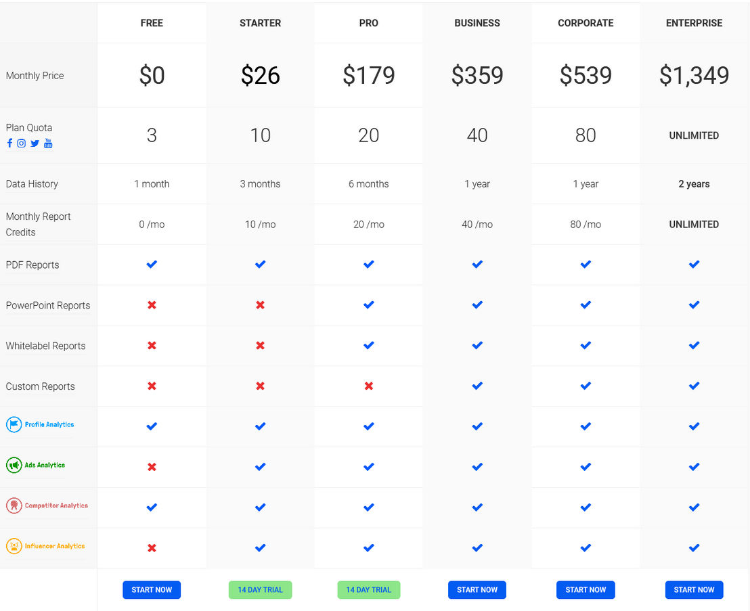The height and width of the screenshot is (611, 750).
Task: Select the STARTER plan column header
Action: click(x=260, y=23)
